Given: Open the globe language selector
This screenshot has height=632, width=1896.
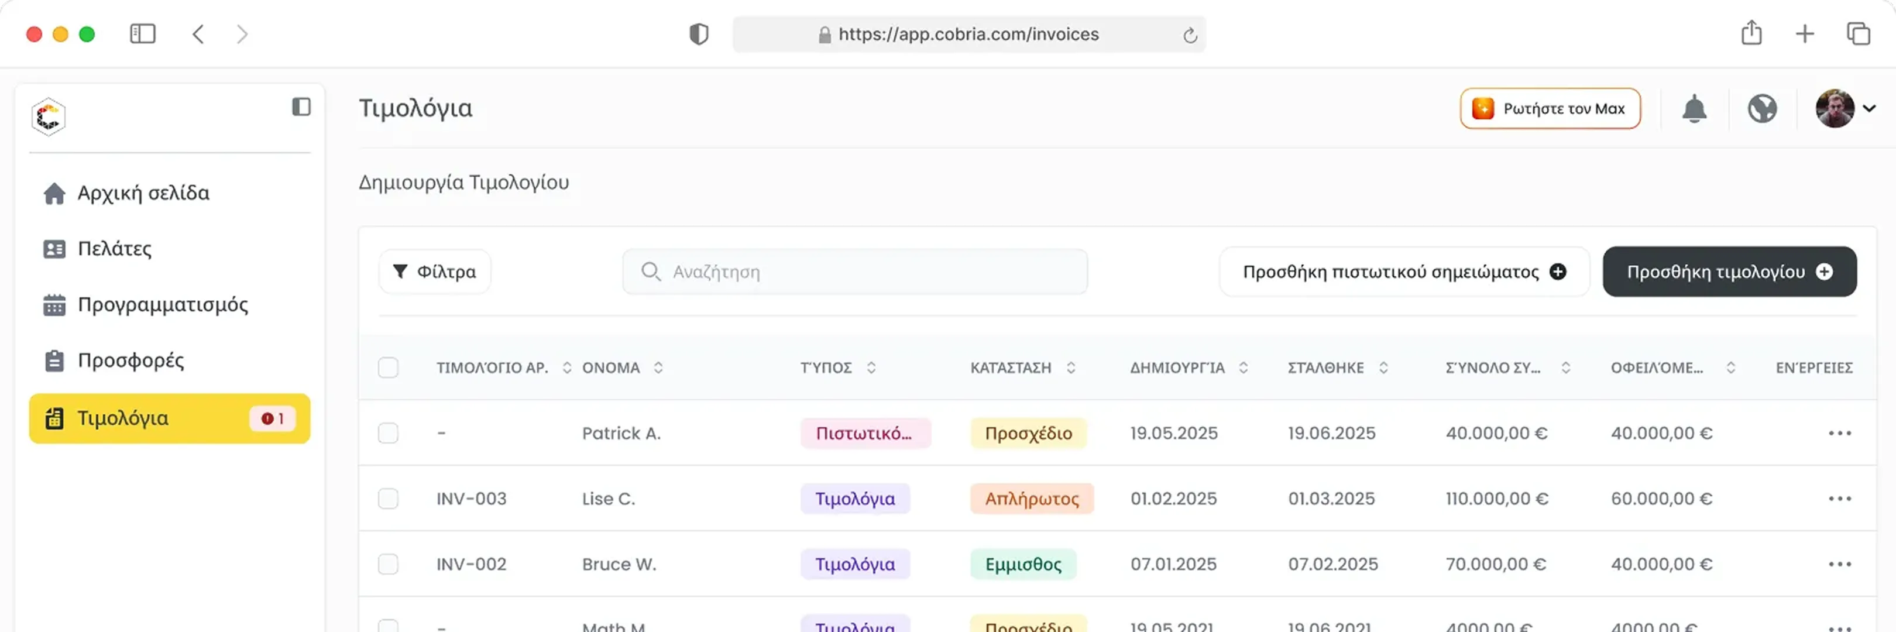Looking at the screenshot, I should (1762, 109).
